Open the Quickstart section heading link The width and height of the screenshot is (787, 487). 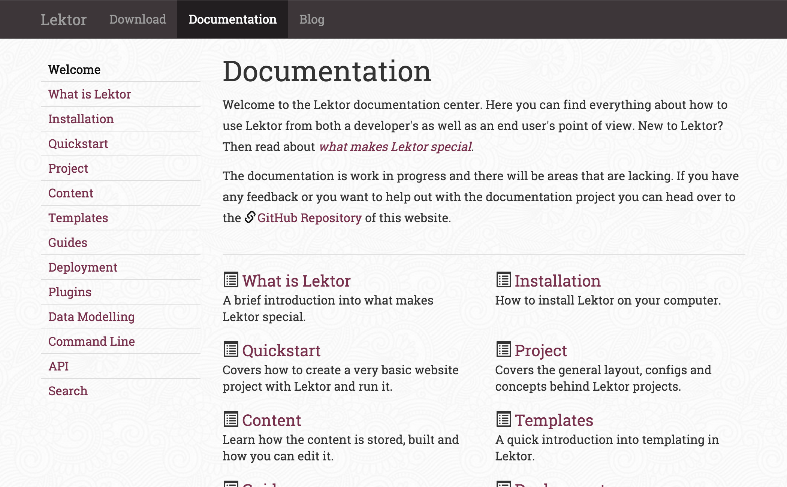pyautogui.click(x=281, y=351)
